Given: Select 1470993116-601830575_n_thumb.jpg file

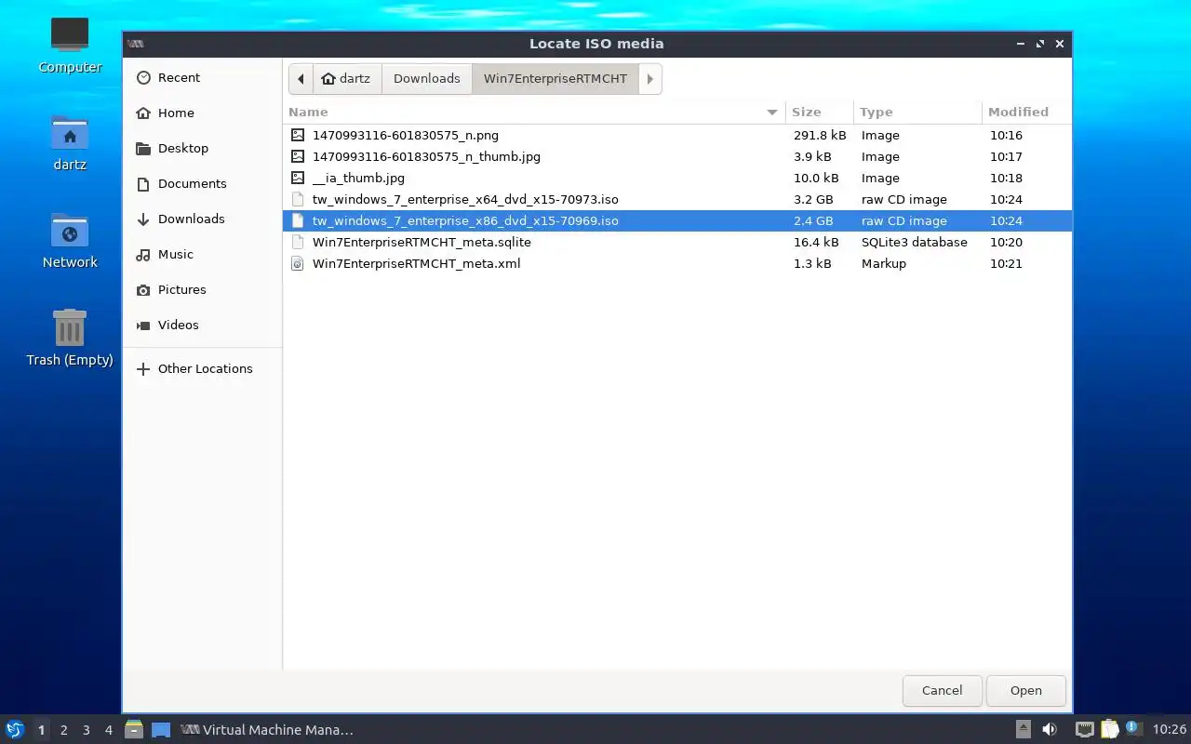Looking at the screenshot, I should click(x=677, y=157).
